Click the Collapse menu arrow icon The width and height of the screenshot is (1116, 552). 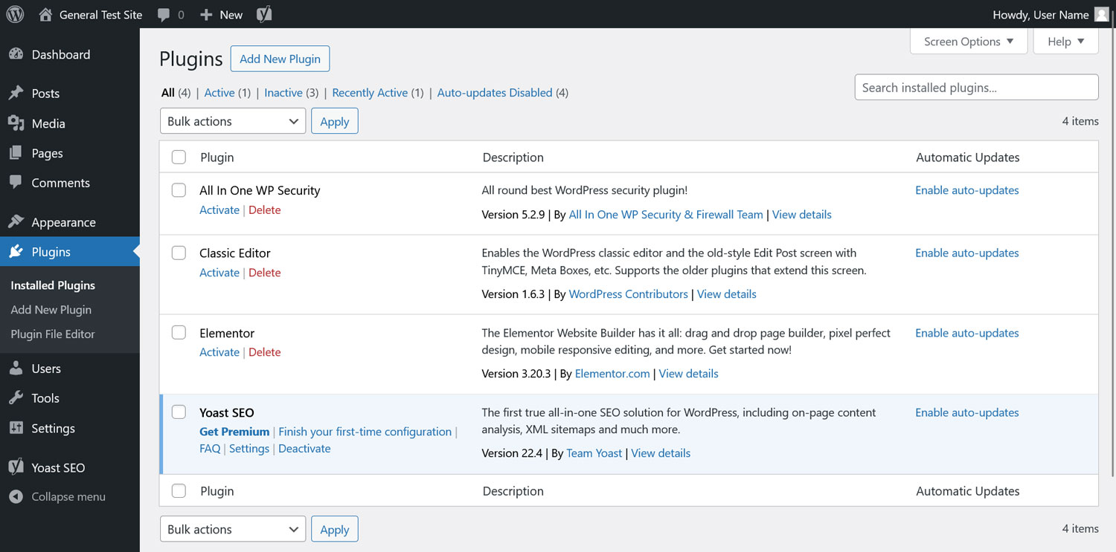coord(16,496)
